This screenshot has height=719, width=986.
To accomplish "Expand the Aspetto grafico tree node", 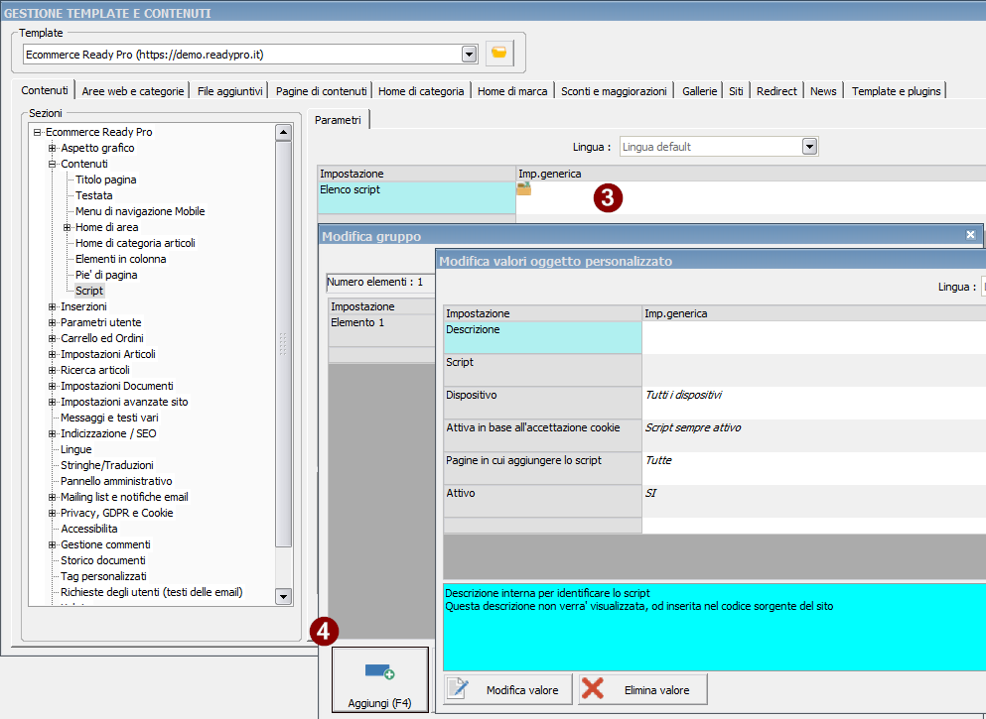I will pos(52,148).
